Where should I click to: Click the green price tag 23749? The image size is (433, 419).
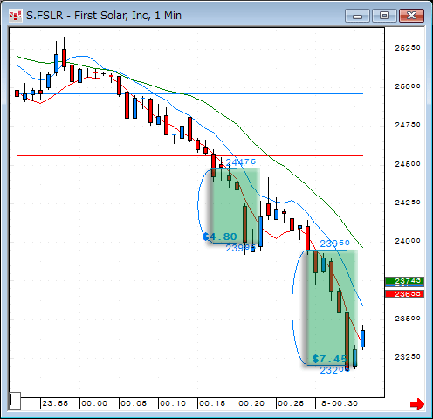[404, 281]
